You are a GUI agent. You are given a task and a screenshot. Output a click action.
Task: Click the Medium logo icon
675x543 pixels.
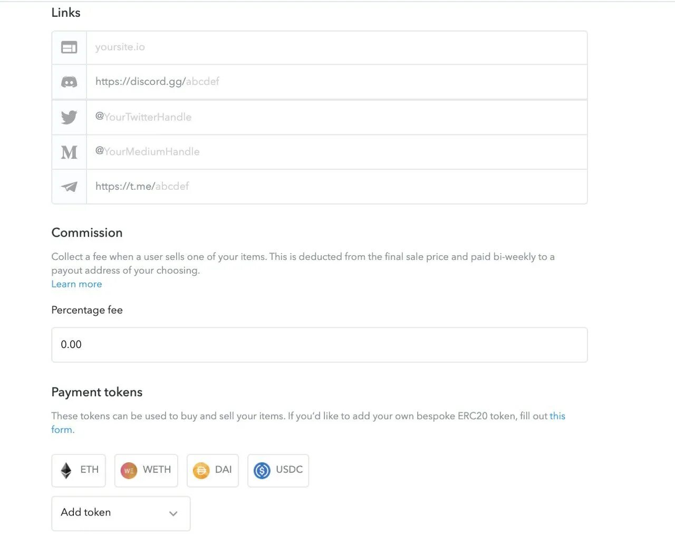(x=69, y=152)
